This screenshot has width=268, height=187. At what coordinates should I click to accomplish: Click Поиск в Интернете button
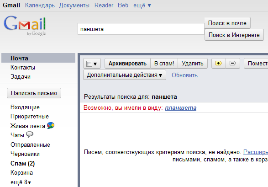(x=234, y=35)
